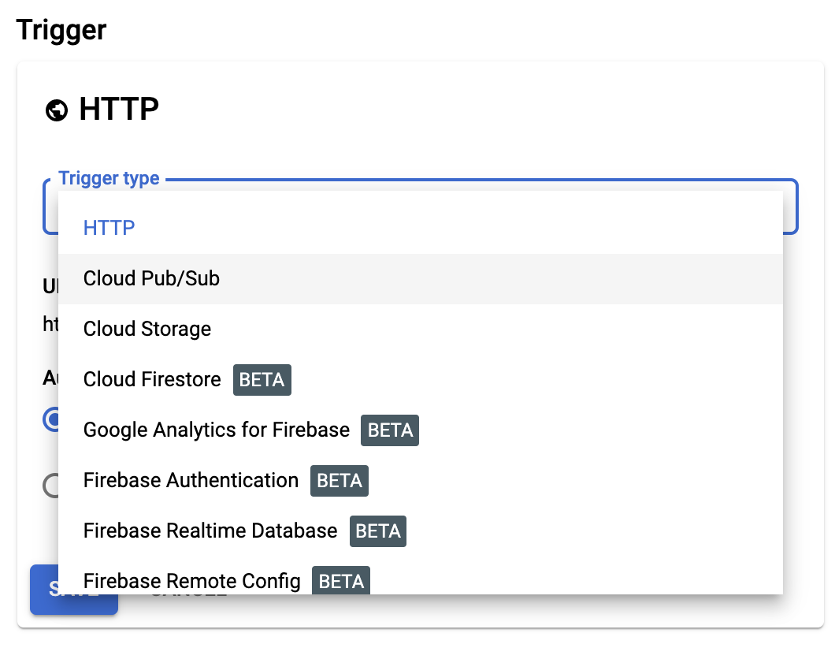Pick Firebase Realtime Database trigger
This screenshot has height=648, width=835.
pos(210,531)
